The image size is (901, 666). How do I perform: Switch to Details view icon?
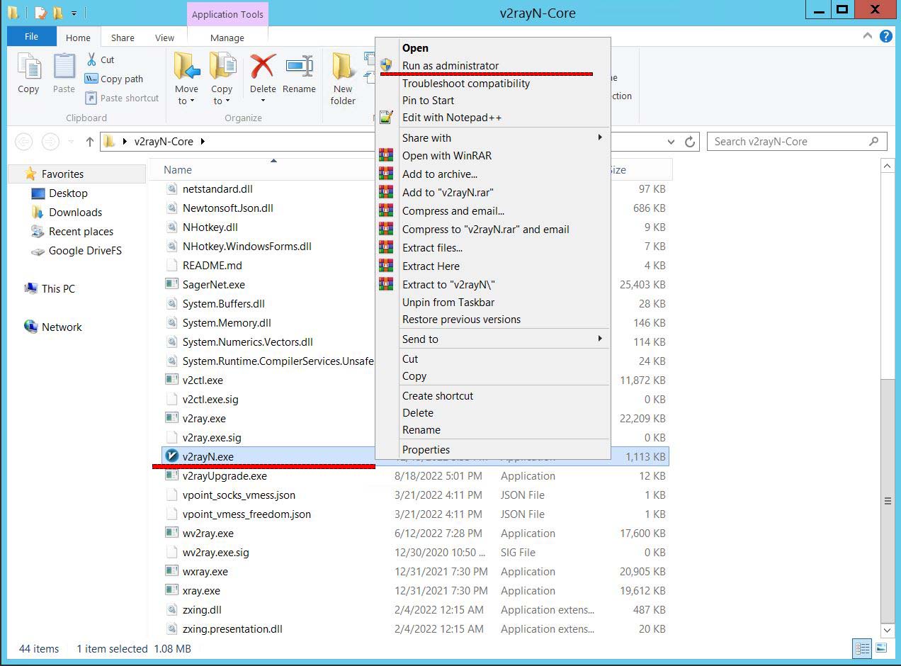[863, 648]
